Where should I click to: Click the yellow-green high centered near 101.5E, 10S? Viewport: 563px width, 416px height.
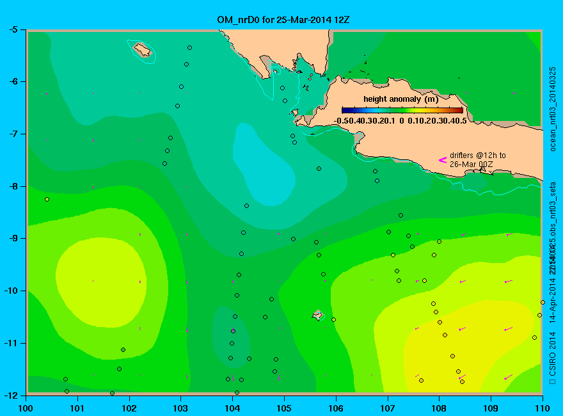tap(101, 282)
